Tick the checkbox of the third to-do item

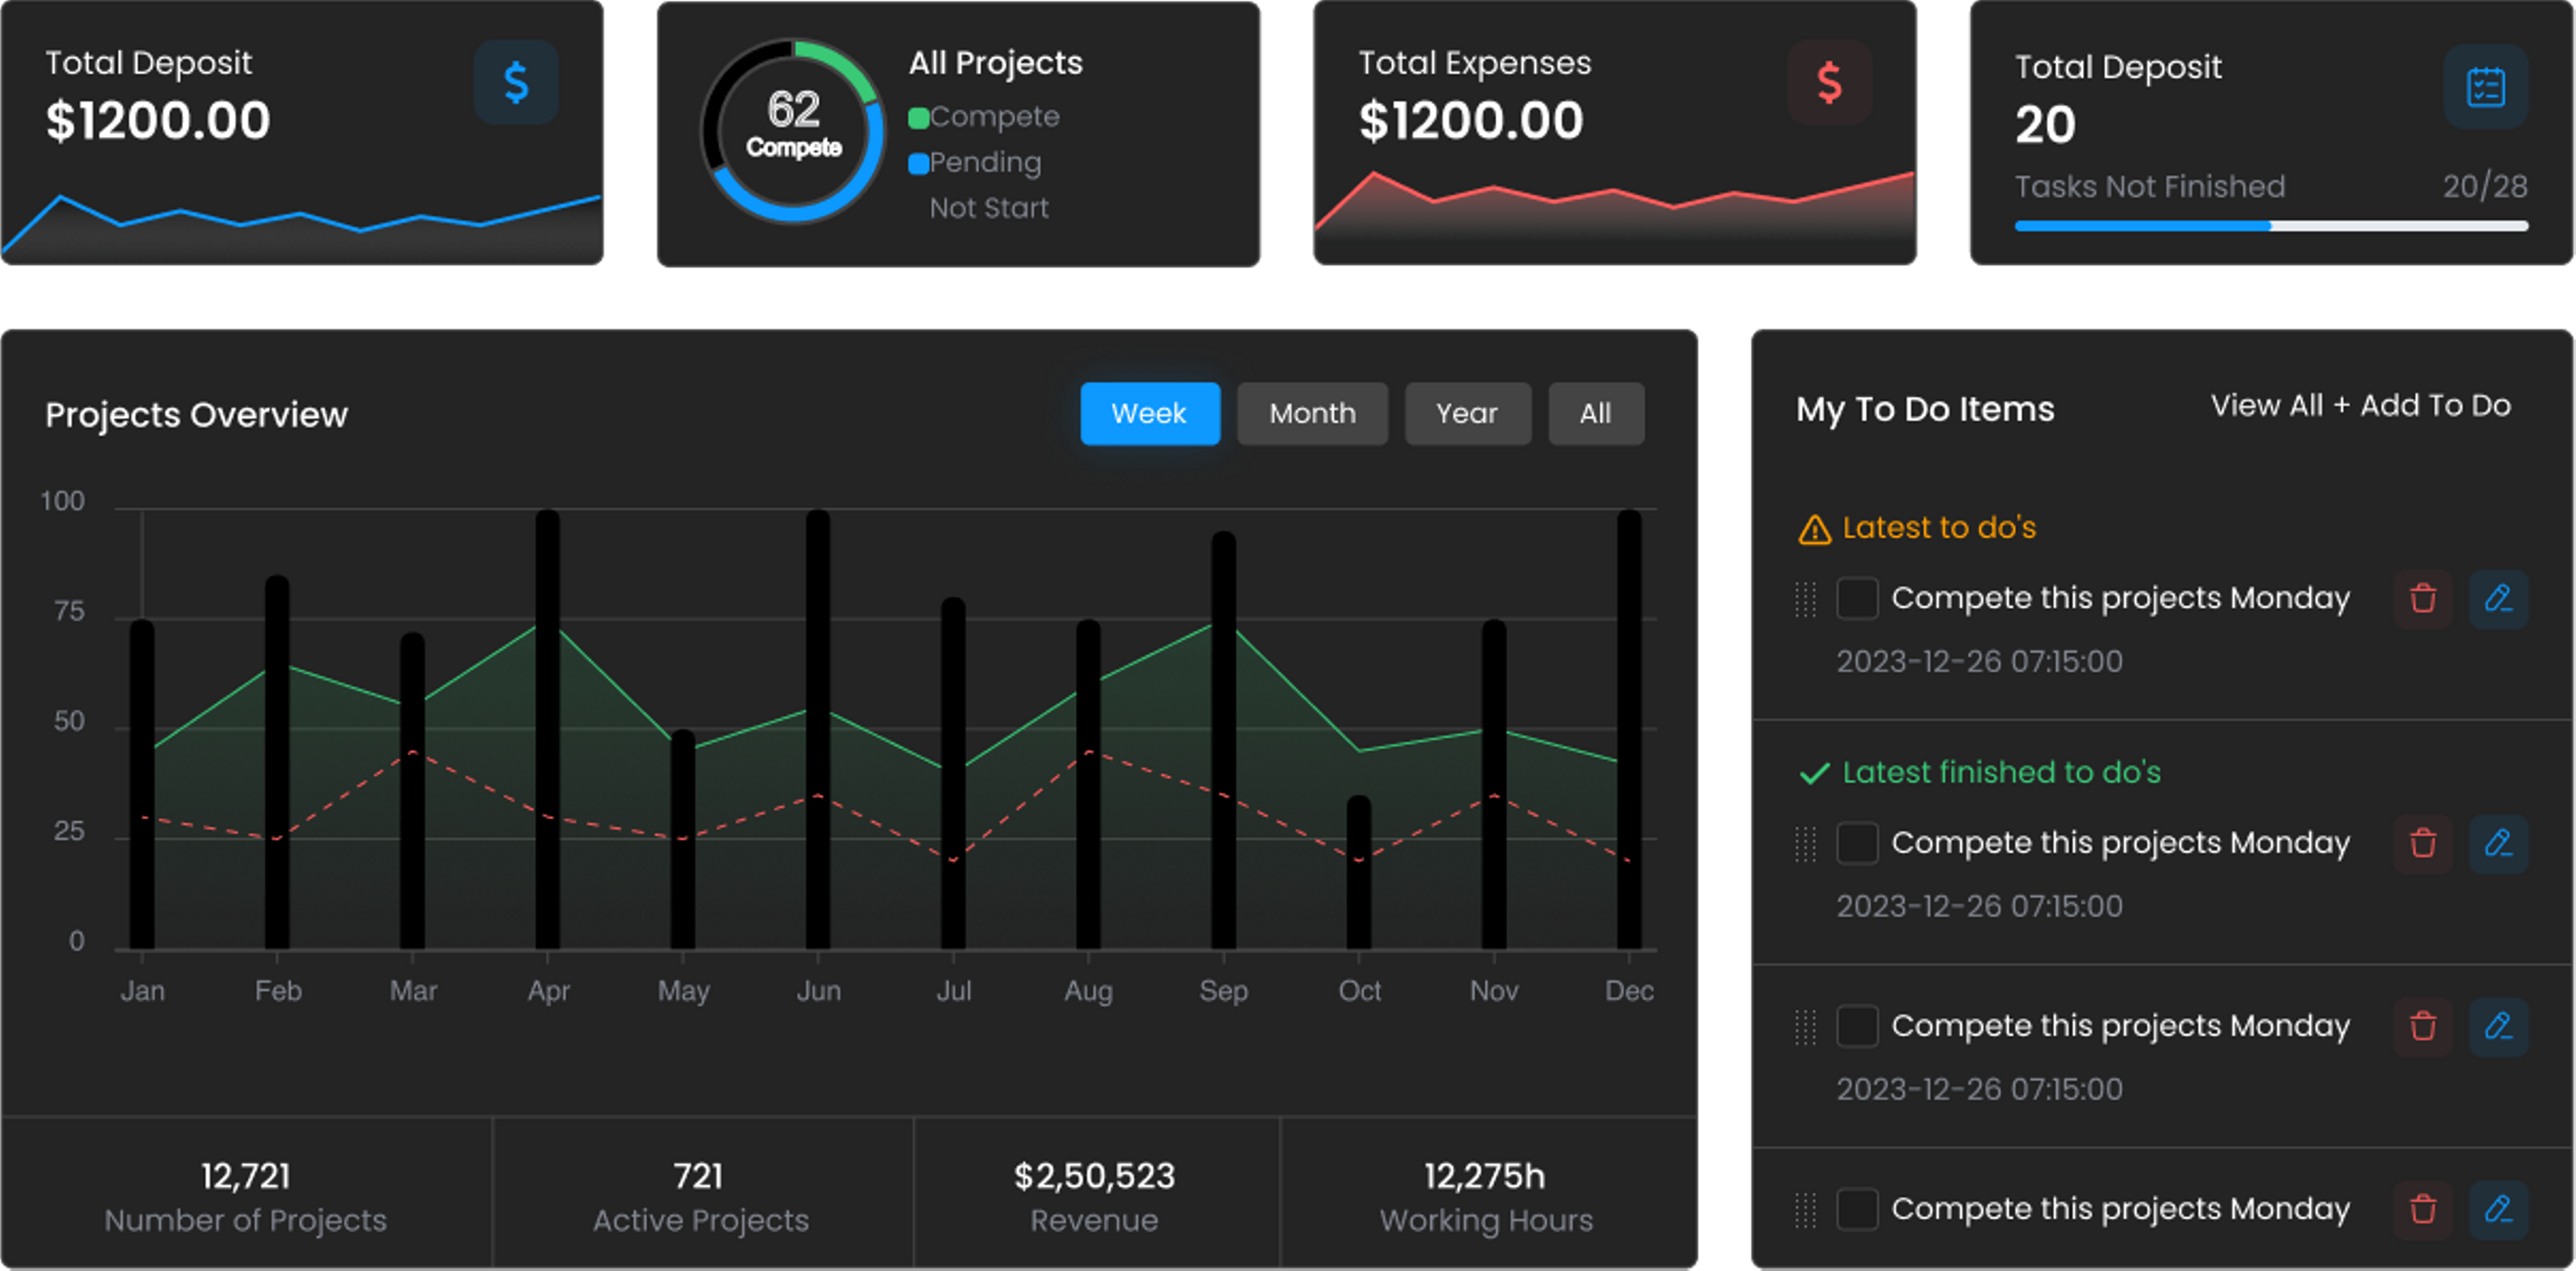(1857, 1027)
